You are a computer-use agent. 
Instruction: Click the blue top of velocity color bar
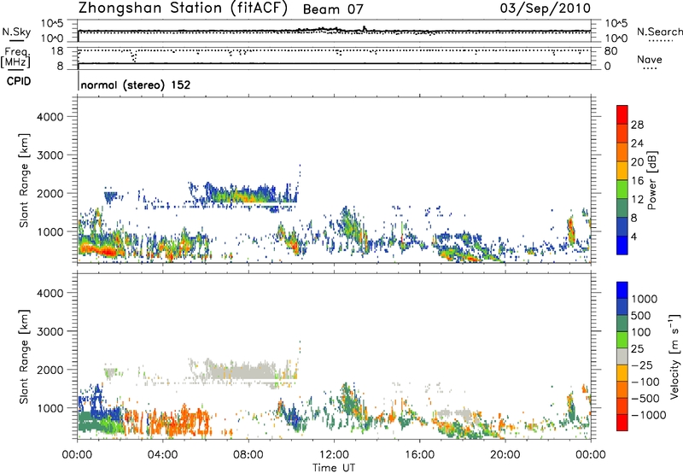point(622,290)
